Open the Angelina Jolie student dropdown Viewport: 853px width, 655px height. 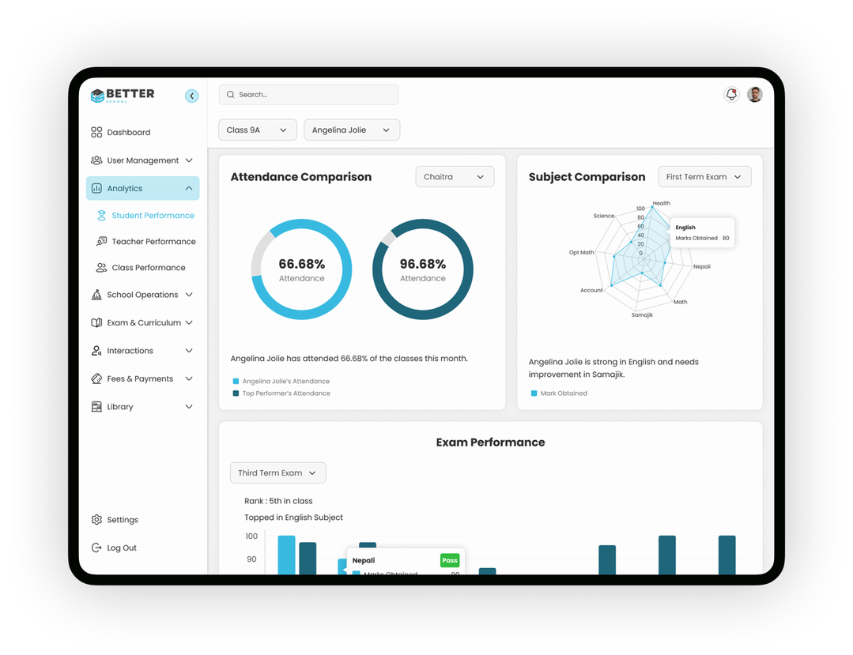(x=351, y=130)
